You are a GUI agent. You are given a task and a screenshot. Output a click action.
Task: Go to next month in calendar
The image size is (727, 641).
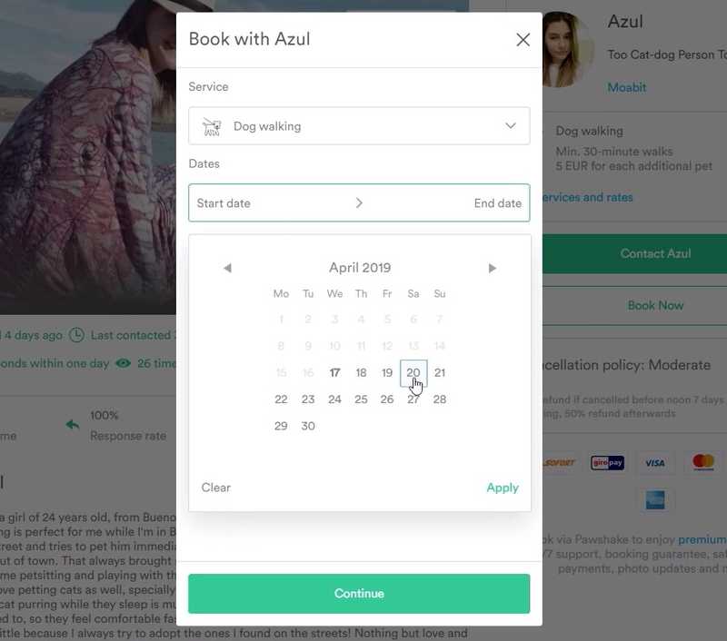[493, 268]
